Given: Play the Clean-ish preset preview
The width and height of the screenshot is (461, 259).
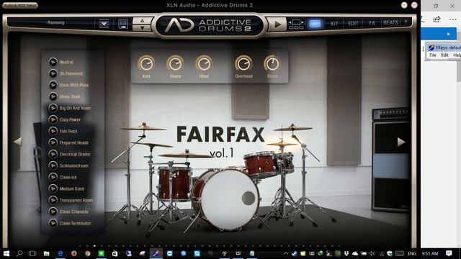Looking at the screenshot, I should [x=53, y=177].
